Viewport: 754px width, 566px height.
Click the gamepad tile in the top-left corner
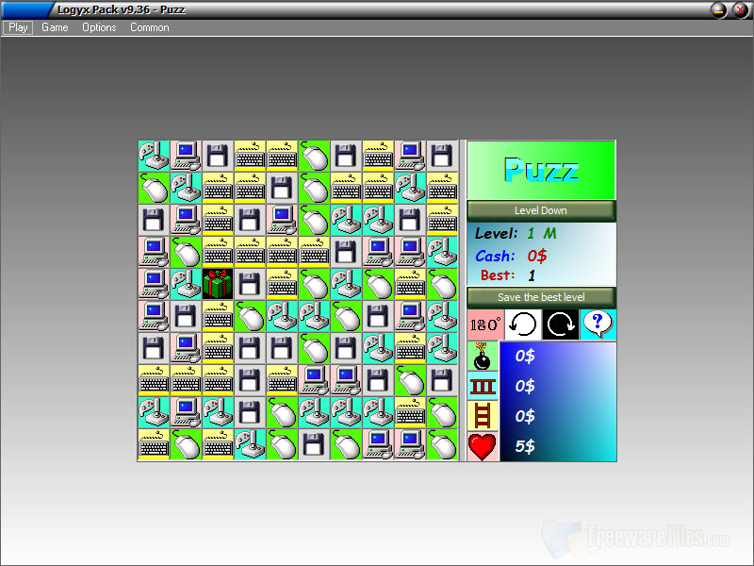click(154, 155)
